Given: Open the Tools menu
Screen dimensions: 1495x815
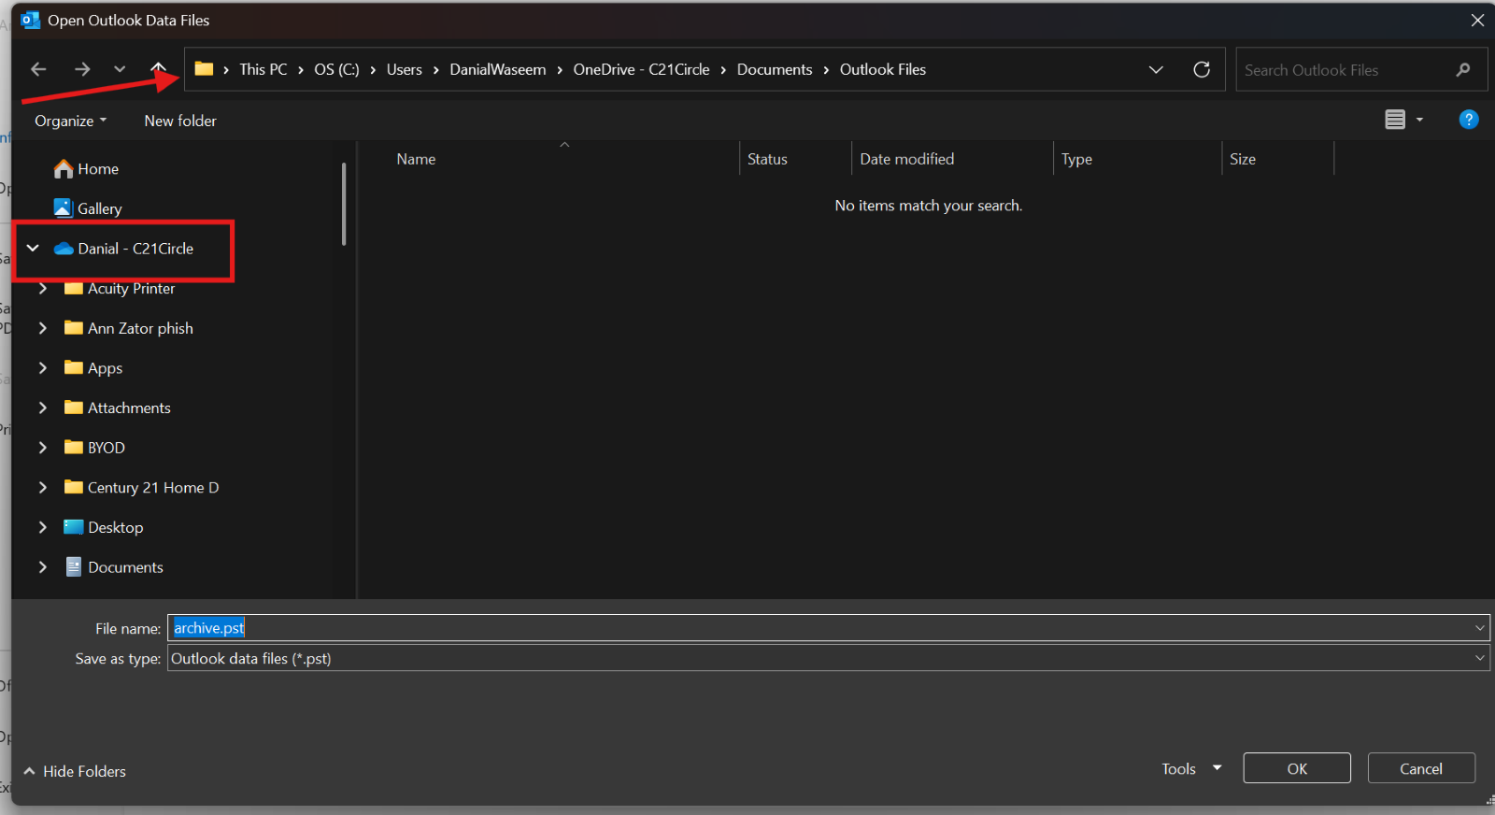Looking at the screenshot, I should point(1190,768).
